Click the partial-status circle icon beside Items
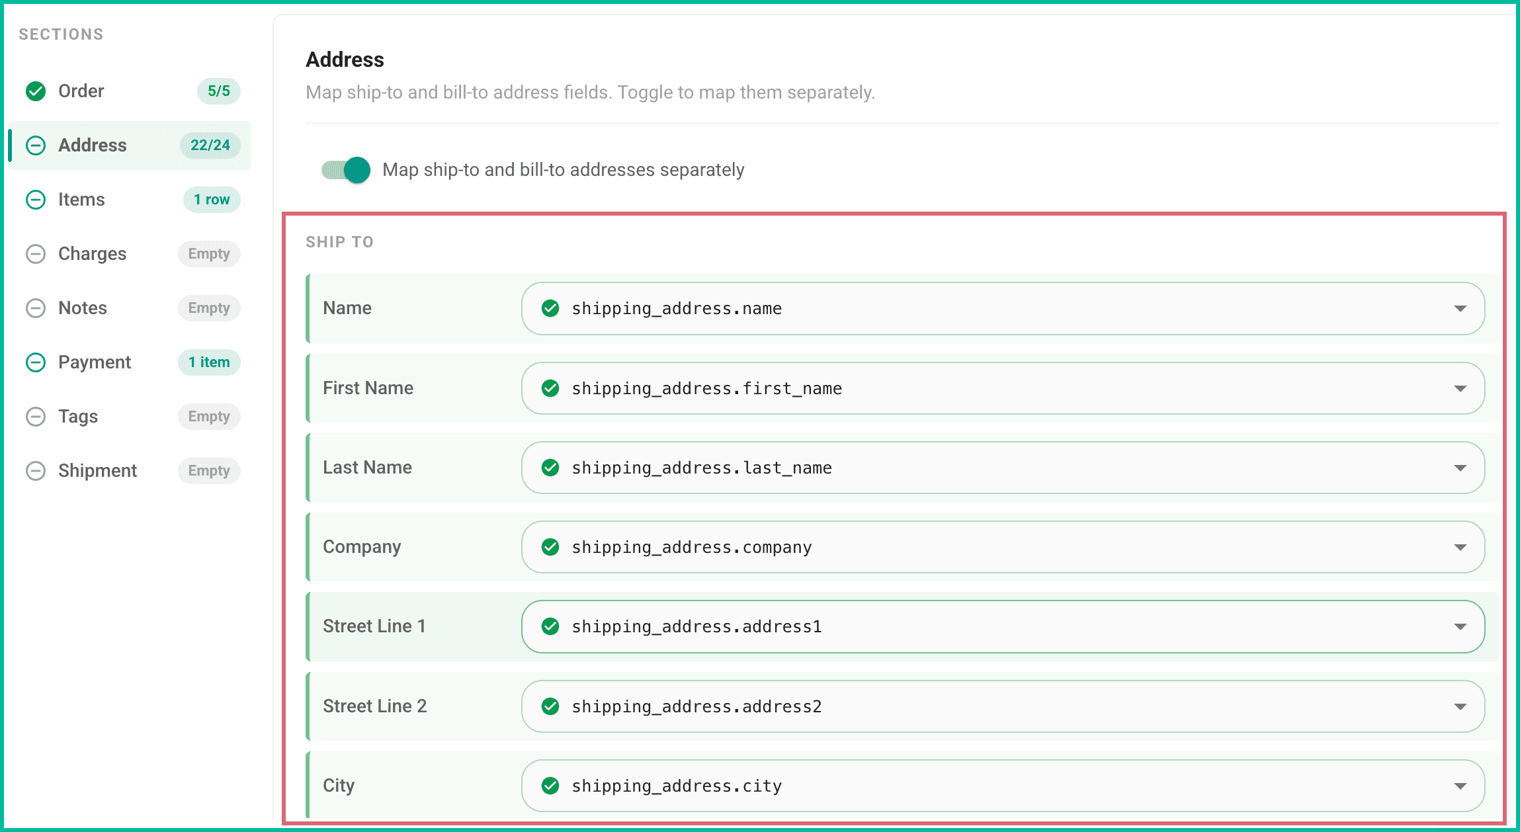1520x832 pixels. (36, 200)
